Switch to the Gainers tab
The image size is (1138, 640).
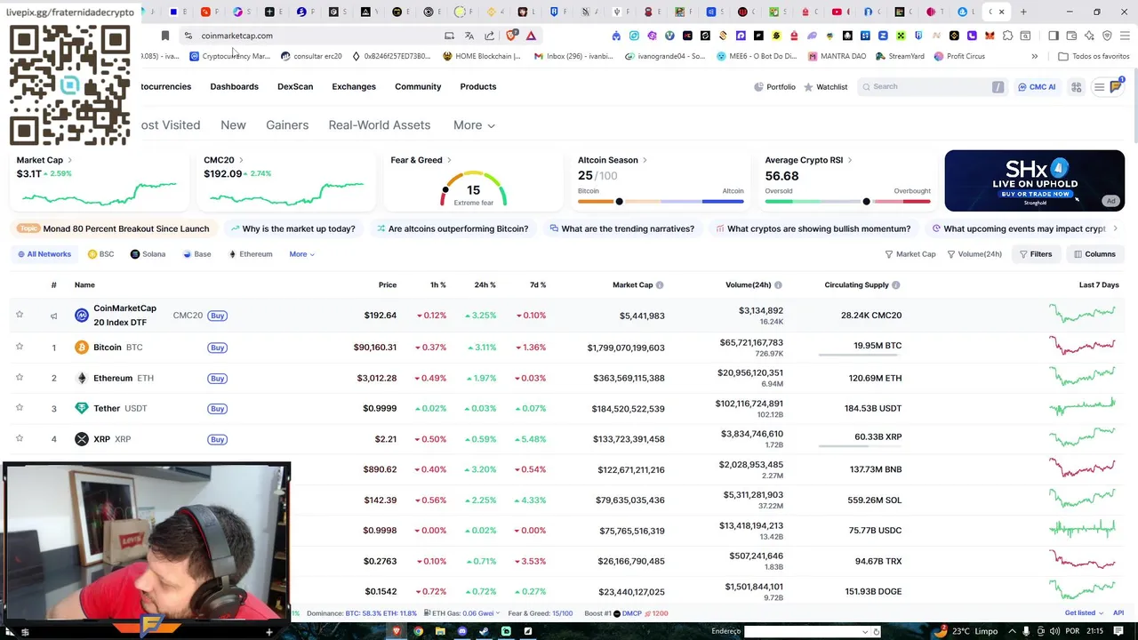tap(287, 125)
